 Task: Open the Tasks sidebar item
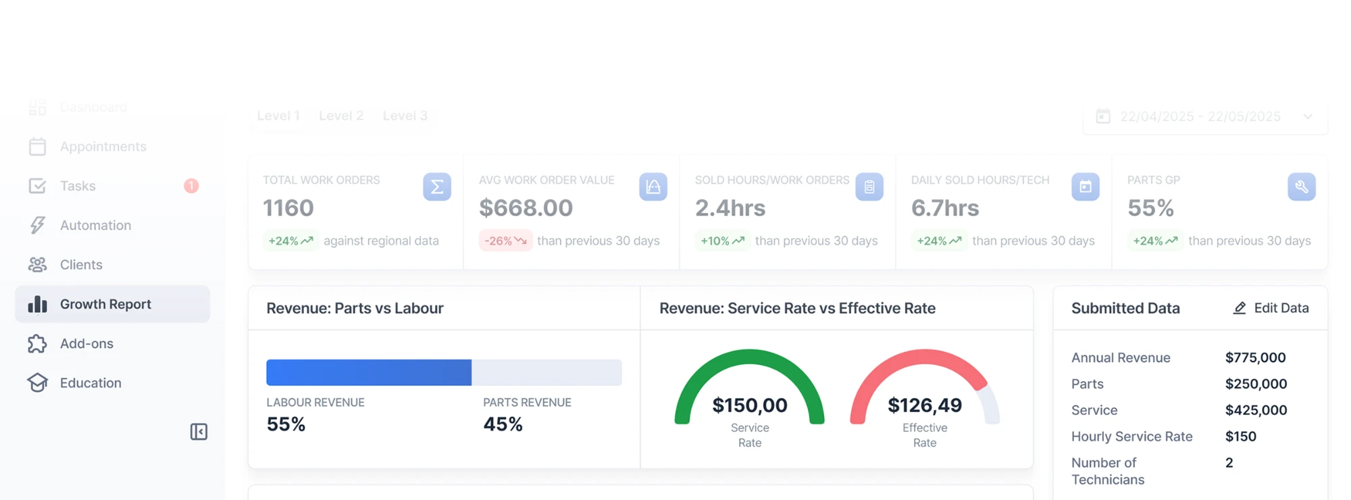click(x=112, y=186)
